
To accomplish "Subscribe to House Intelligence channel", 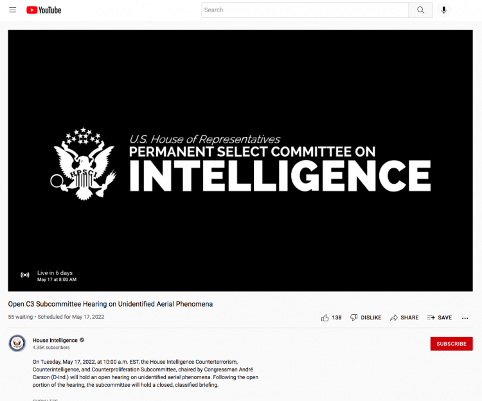I will [x=451, y=344].
